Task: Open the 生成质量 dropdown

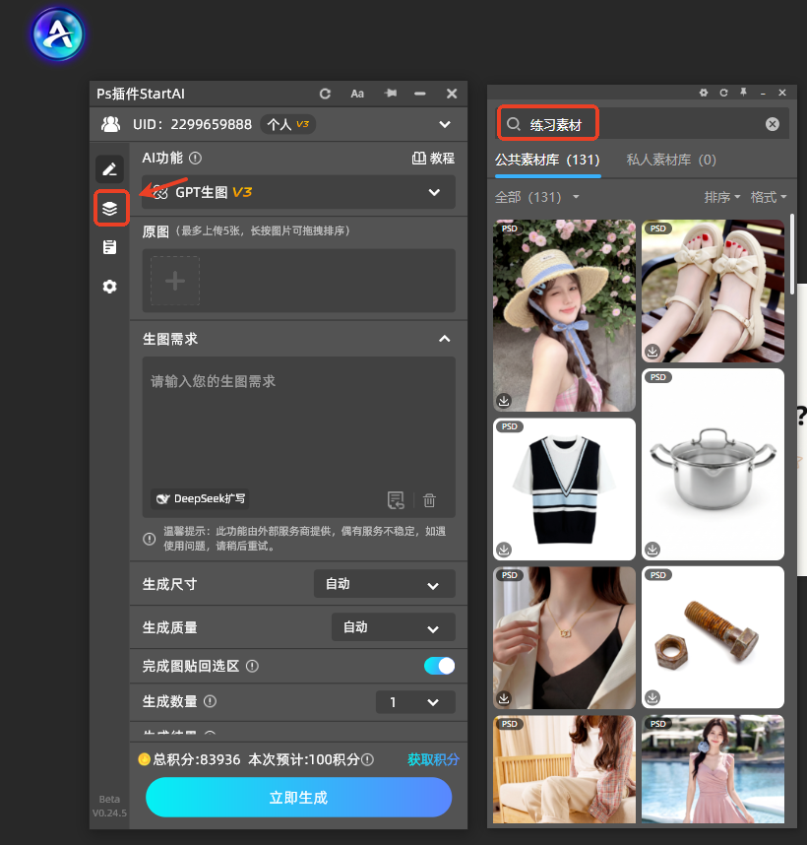Action: 393,627
